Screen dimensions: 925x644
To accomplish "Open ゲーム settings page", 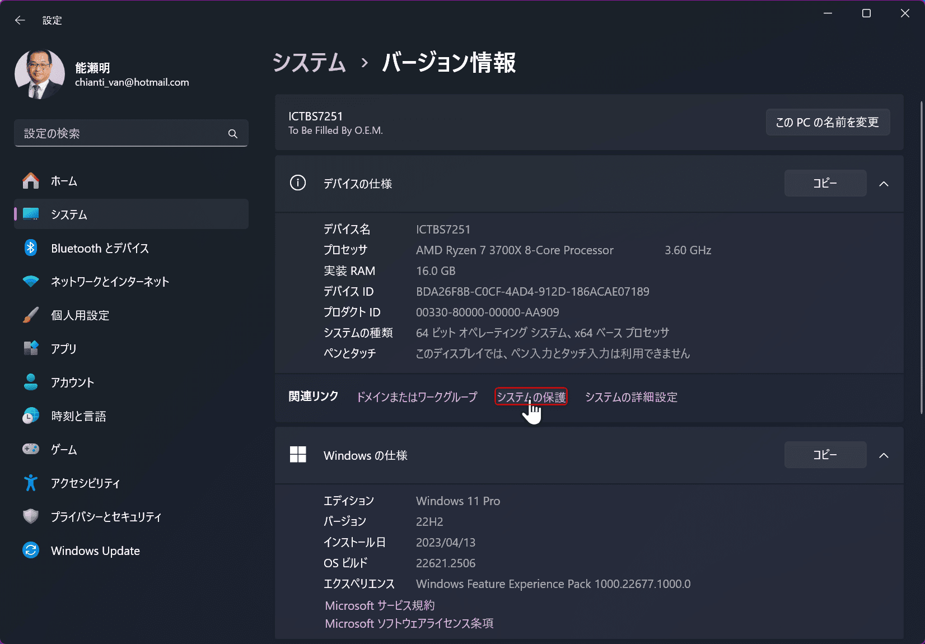I will point(131,449).
